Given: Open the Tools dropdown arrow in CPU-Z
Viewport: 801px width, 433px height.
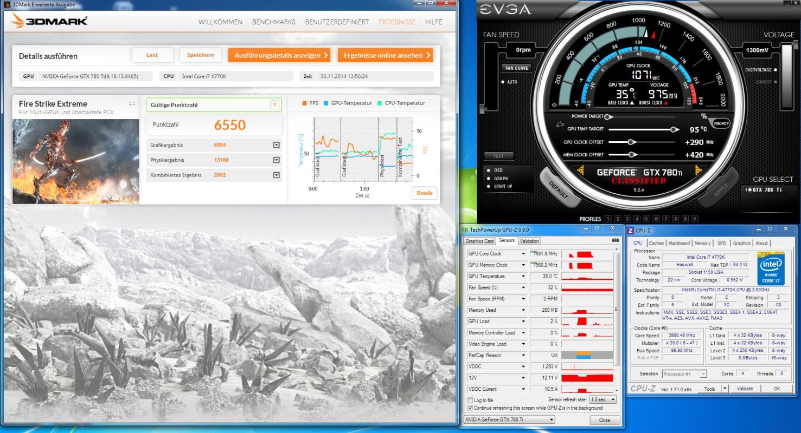Looking at the screenshot, I should point(725,389).
